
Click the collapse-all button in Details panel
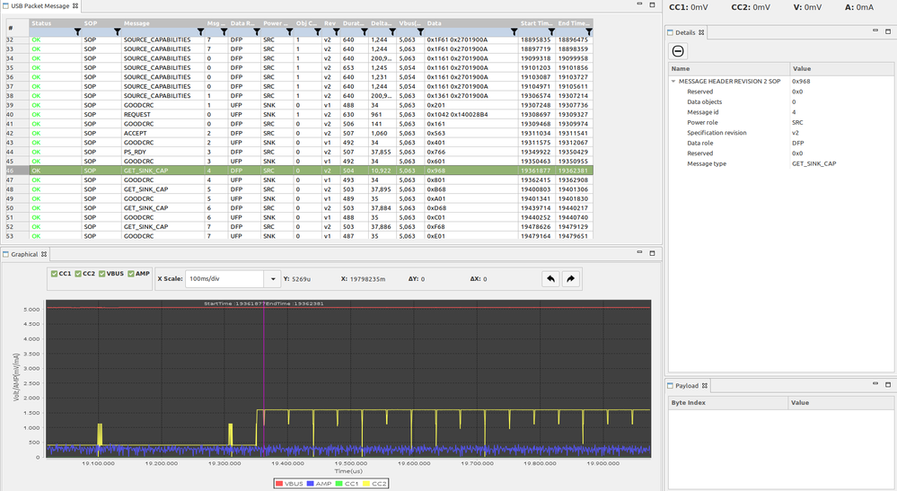678,51
